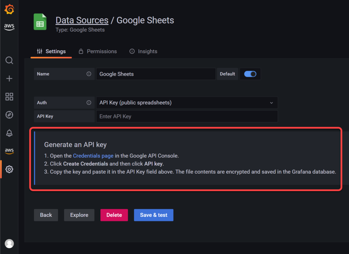Disable the Default data source toggle
This screenshot has height=254, width=349.
coord(250,74)
